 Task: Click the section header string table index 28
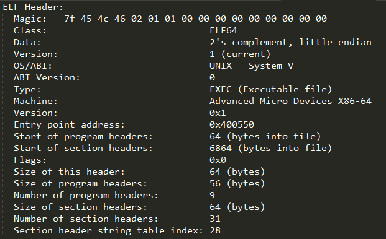point(215,231)
